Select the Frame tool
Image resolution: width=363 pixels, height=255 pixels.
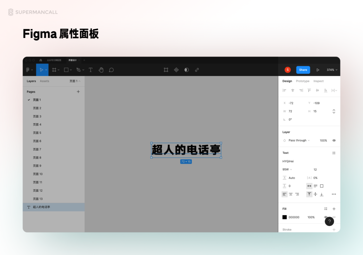coord(55,70)
